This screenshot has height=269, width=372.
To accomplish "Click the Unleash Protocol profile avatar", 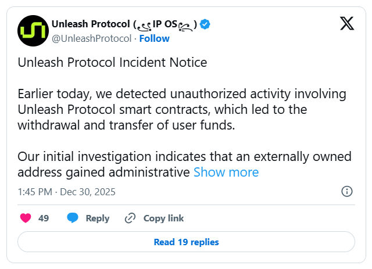I will (x=32, y=30).
